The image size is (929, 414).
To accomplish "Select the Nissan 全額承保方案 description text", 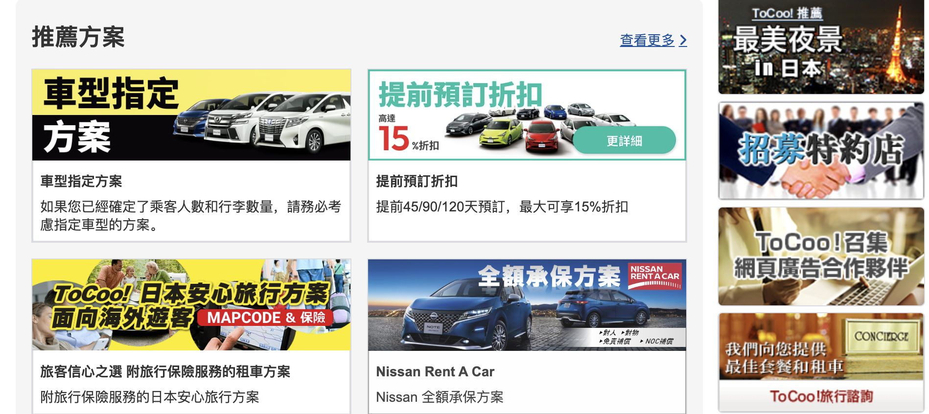I will pos(440,397).
